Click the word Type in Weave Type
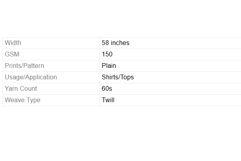241x161 pixels. [33, 100]
